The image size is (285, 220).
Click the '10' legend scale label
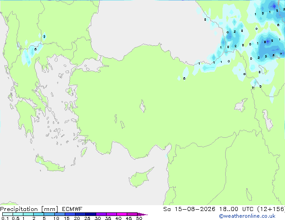(x=56, y=218)
